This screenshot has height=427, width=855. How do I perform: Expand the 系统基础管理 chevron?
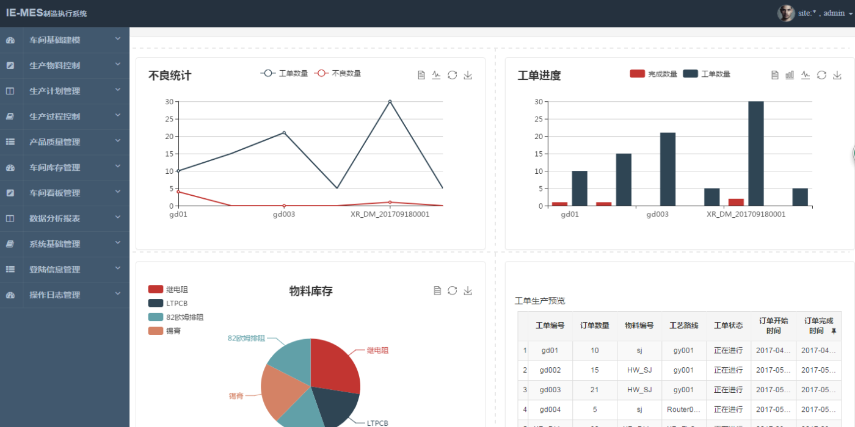point(118,243)
